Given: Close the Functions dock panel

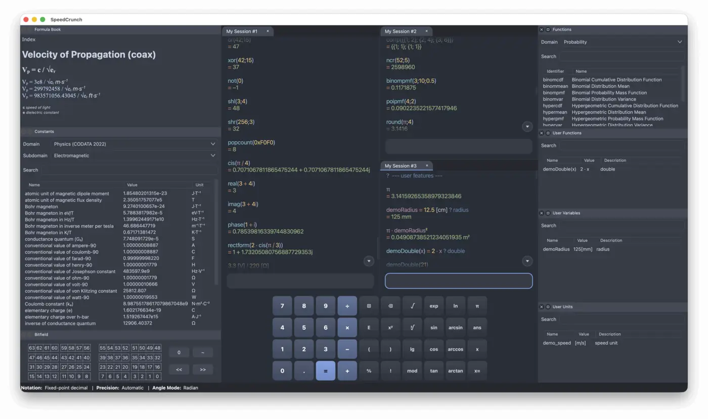Looking at the screenshot, I should tap(542, 30).
